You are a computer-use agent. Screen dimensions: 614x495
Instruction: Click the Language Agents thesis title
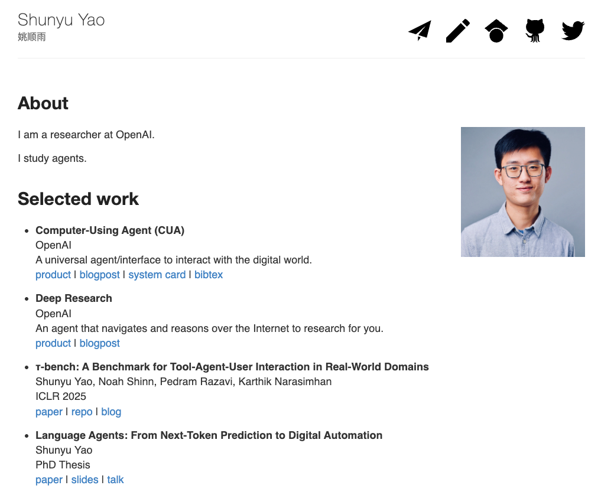pos(209,435)
